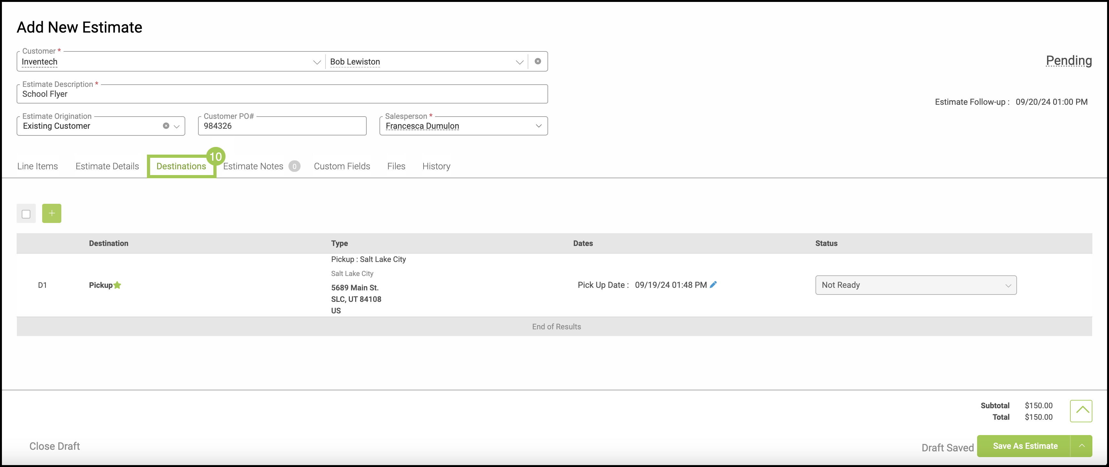Click the Estimate Notes count badge
Viewport: 1109px width, 467px height.
(x=294, y=166)
